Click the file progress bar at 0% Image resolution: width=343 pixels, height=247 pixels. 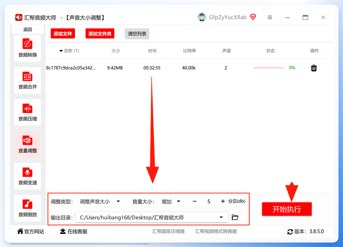coord(269,68)
